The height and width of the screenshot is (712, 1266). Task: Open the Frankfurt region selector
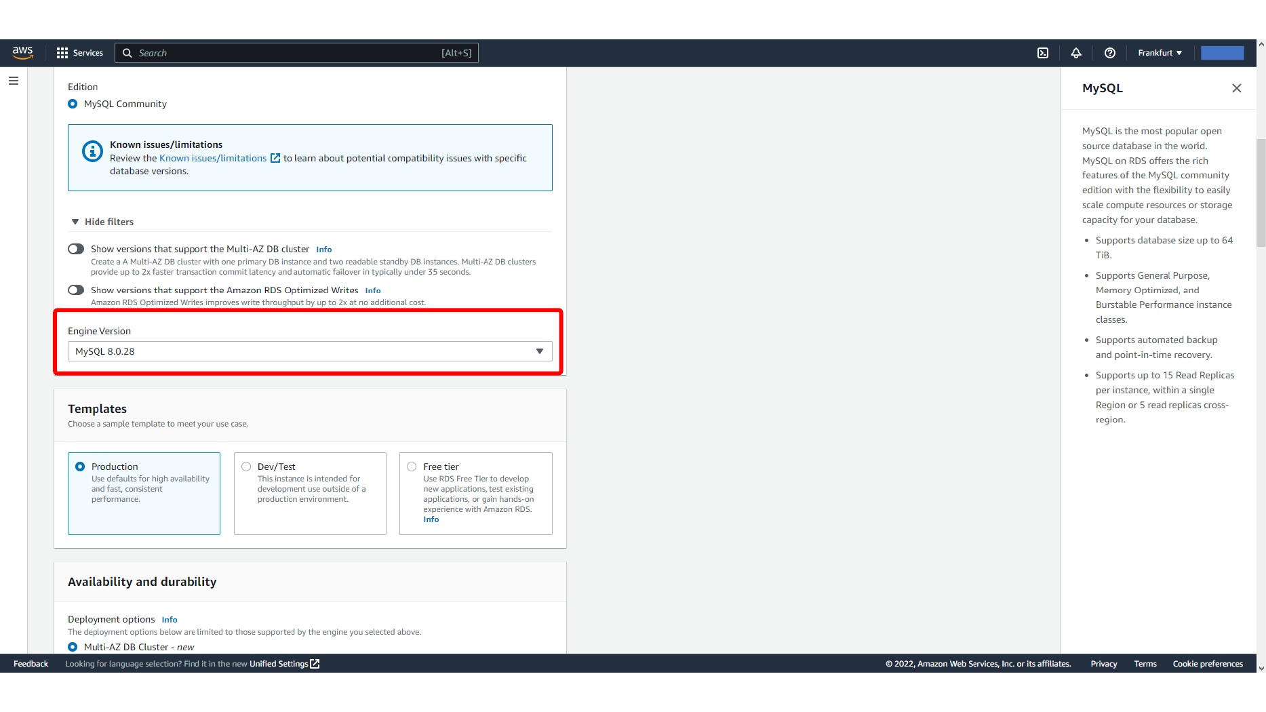[x=1160, y=53]
